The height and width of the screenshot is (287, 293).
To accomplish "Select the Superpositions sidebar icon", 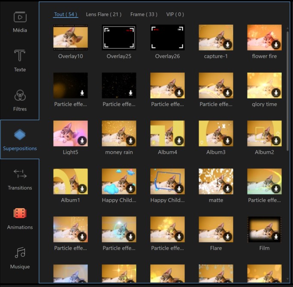I will [x=20, y=135].
